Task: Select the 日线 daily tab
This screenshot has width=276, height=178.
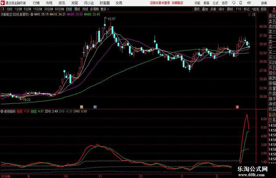Action: (x=69, y=9)
